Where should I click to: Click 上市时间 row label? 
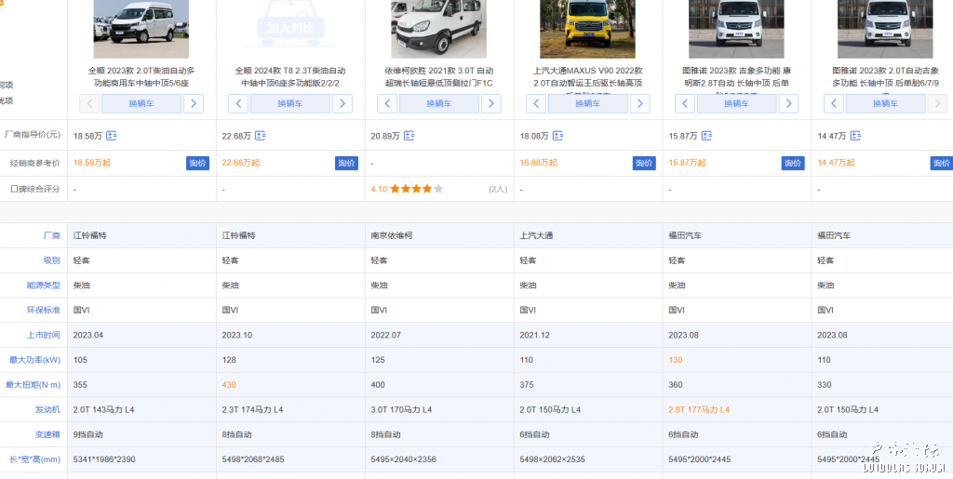[x=44, y=335]
